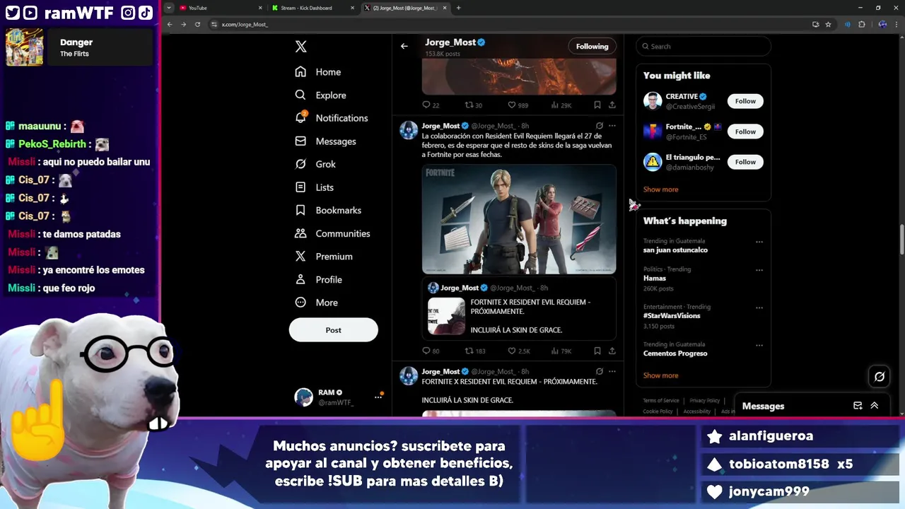Open Communities in the sidebar
905x509 pixels.
point(333,233)
